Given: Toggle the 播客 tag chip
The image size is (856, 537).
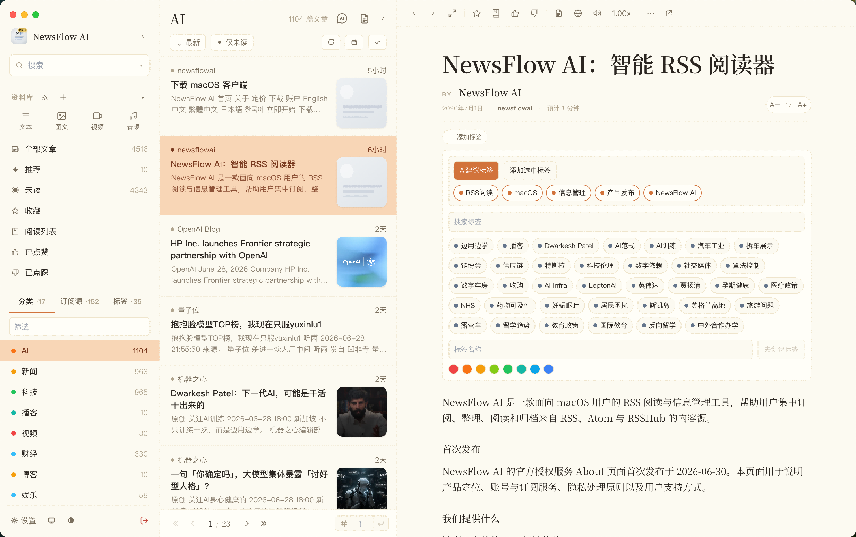Looking at the screenshot, I should tap(513, 246).
